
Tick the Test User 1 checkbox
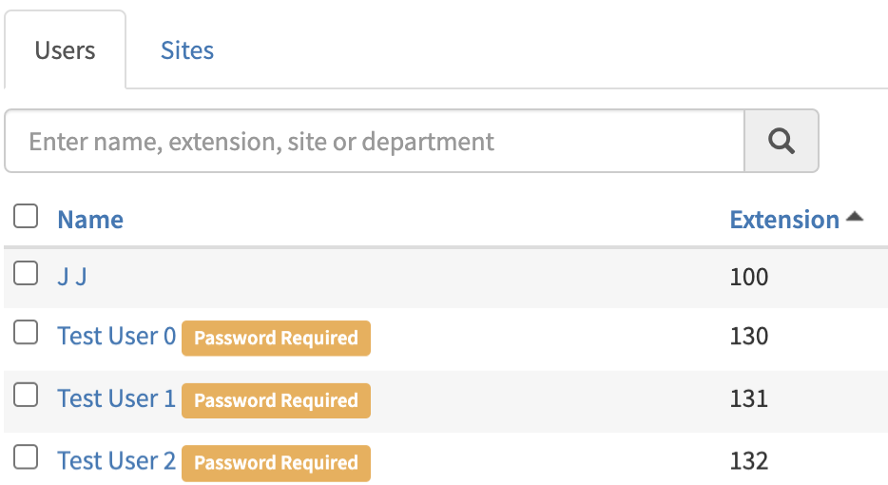[26, 396]
